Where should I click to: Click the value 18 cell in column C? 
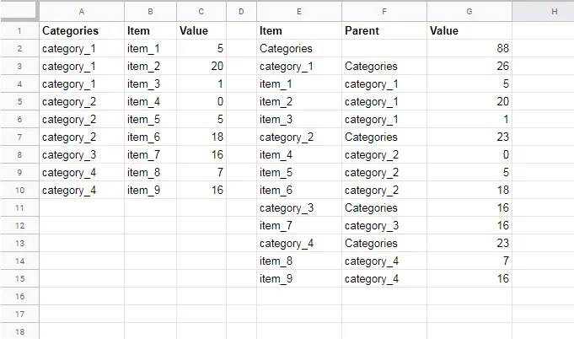click(201, 137)
